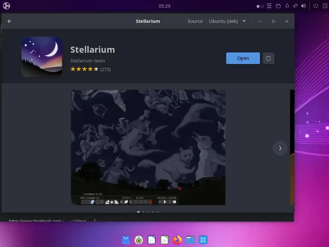
Task: Launch the screenshot tool dock icon
Action: click(x=203, y=240)
